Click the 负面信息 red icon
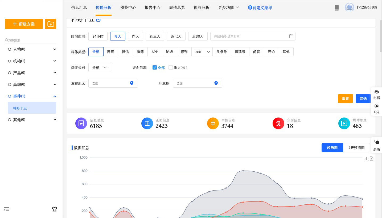 coord(278,123)
